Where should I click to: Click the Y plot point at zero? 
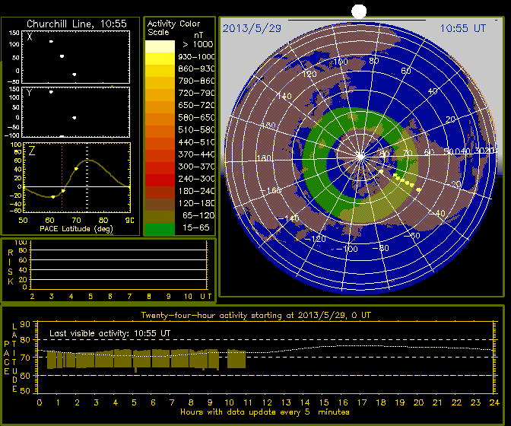pos(75,118)
